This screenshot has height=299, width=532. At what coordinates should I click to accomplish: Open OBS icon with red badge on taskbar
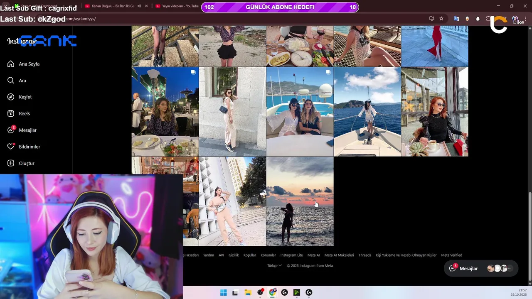click(x=260, y=292)
